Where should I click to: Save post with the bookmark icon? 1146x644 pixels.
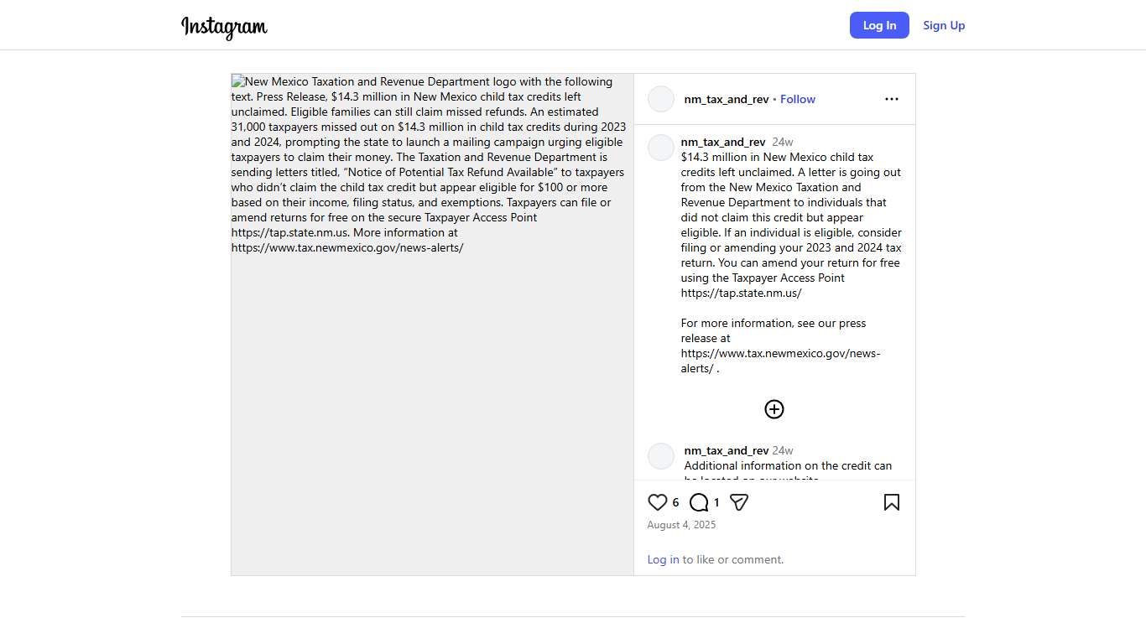891,502
